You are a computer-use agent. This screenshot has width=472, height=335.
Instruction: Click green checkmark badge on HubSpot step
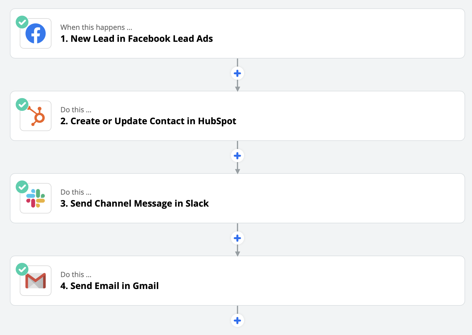point(22,105)
